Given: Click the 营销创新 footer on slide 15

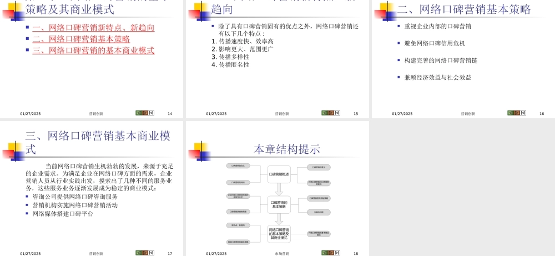Looking at the screenshot, I should coord(282,114).
